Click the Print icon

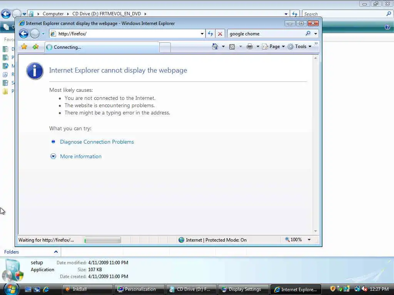(x=249, y=46)
